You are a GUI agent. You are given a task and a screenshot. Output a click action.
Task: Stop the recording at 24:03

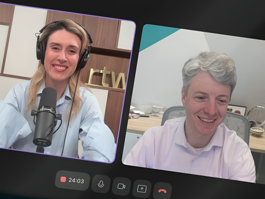tap(73, 181)
